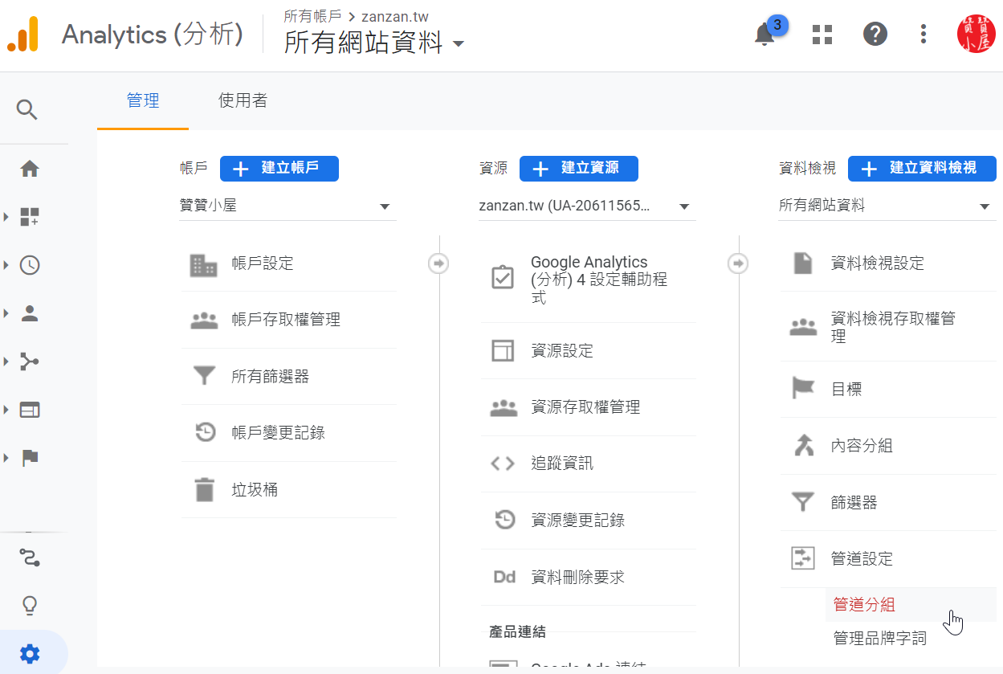The image size is (1003, 674).
Task: Click arrow circle between property and view columns
Action: (x=738, y=263)
